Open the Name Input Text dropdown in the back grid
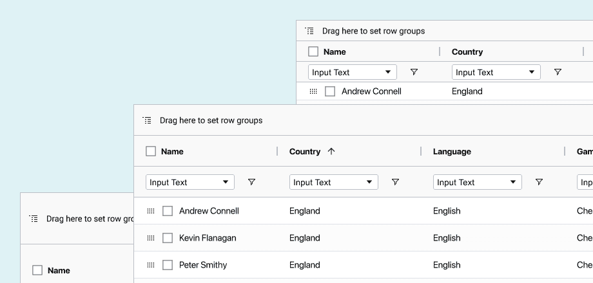 [x=353, y=72]
